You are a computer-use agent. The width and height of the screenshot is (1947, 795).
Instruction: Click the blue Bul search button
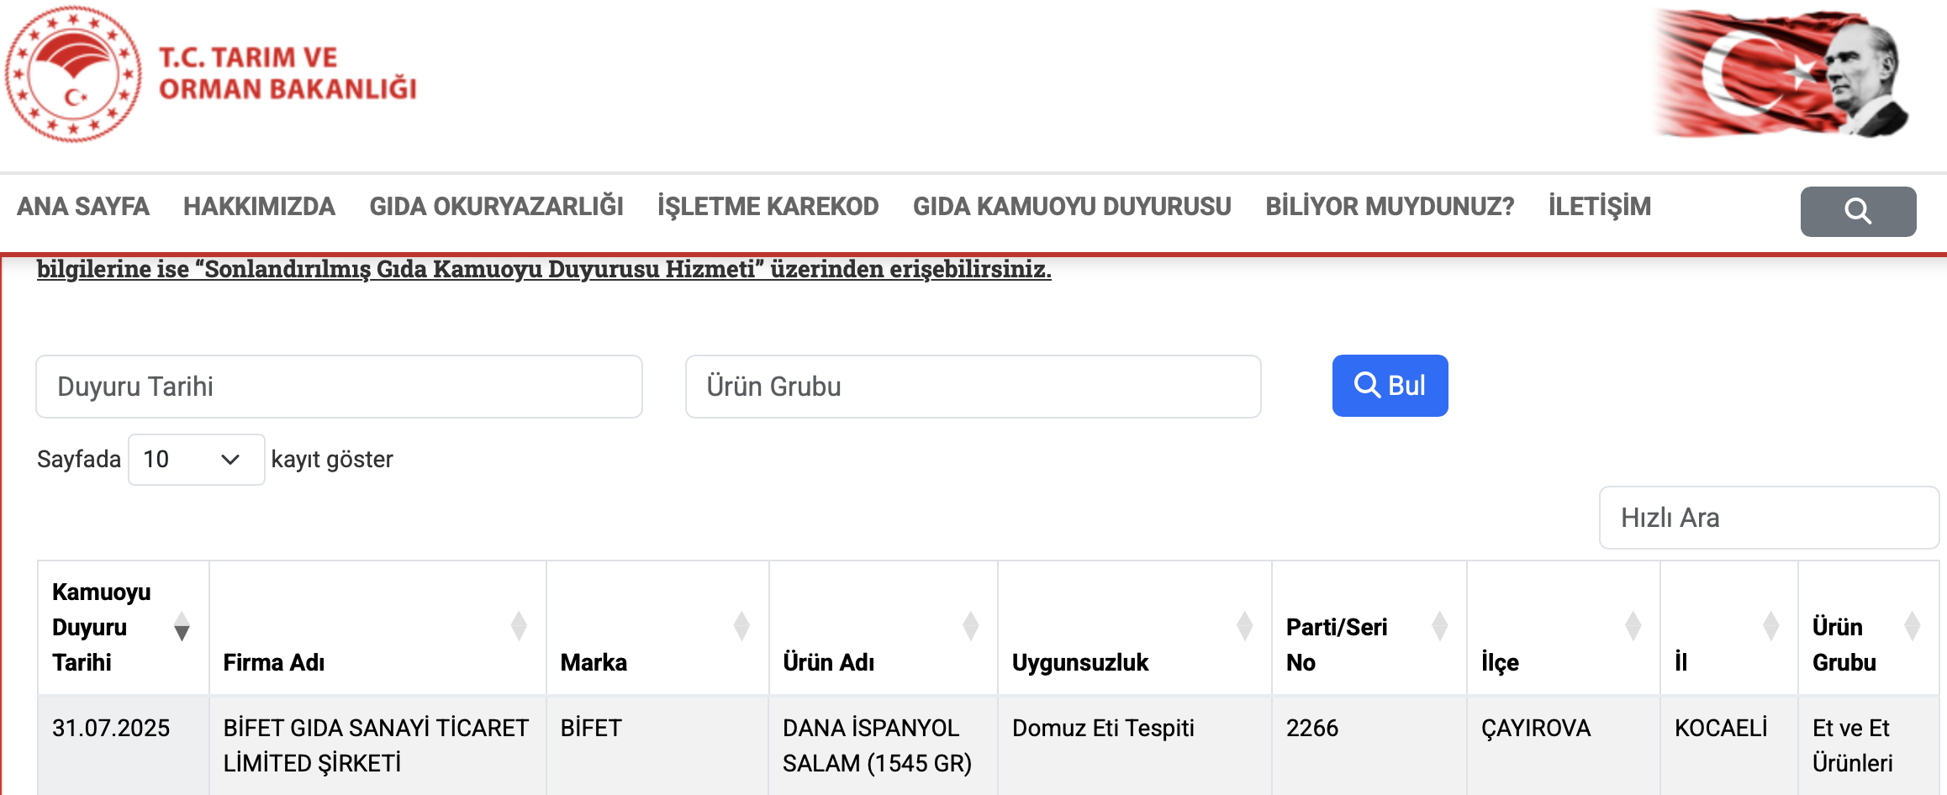(x=1390, y=386)
